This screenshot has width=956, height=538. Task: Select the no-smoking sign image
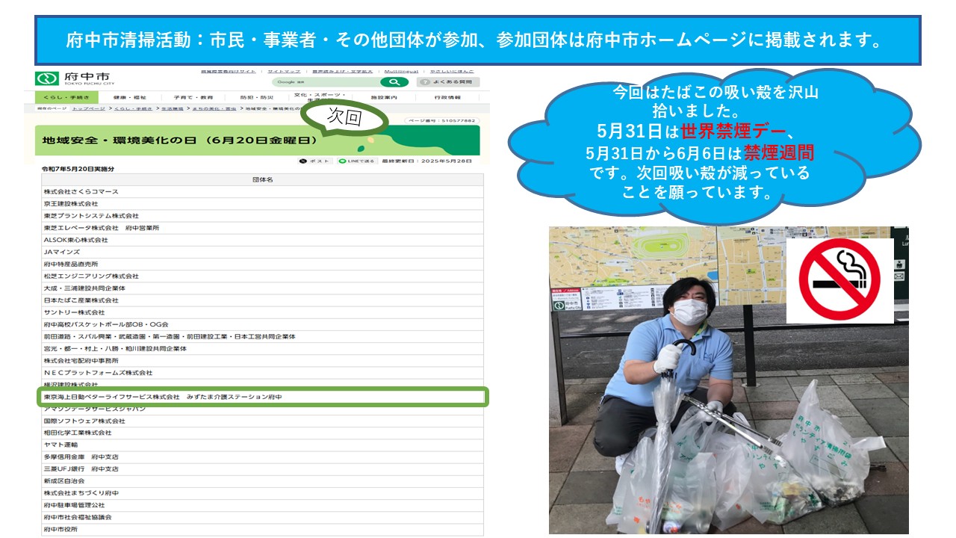839,281
